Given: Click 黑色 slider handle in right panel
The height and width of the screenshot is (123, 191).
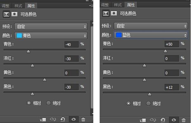Looking at the screenshot, I should coord(149,94).
